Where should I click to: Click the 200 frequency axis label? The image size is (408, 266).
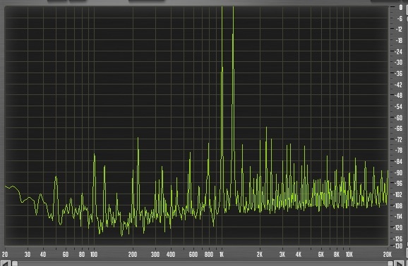pos(133,254)
